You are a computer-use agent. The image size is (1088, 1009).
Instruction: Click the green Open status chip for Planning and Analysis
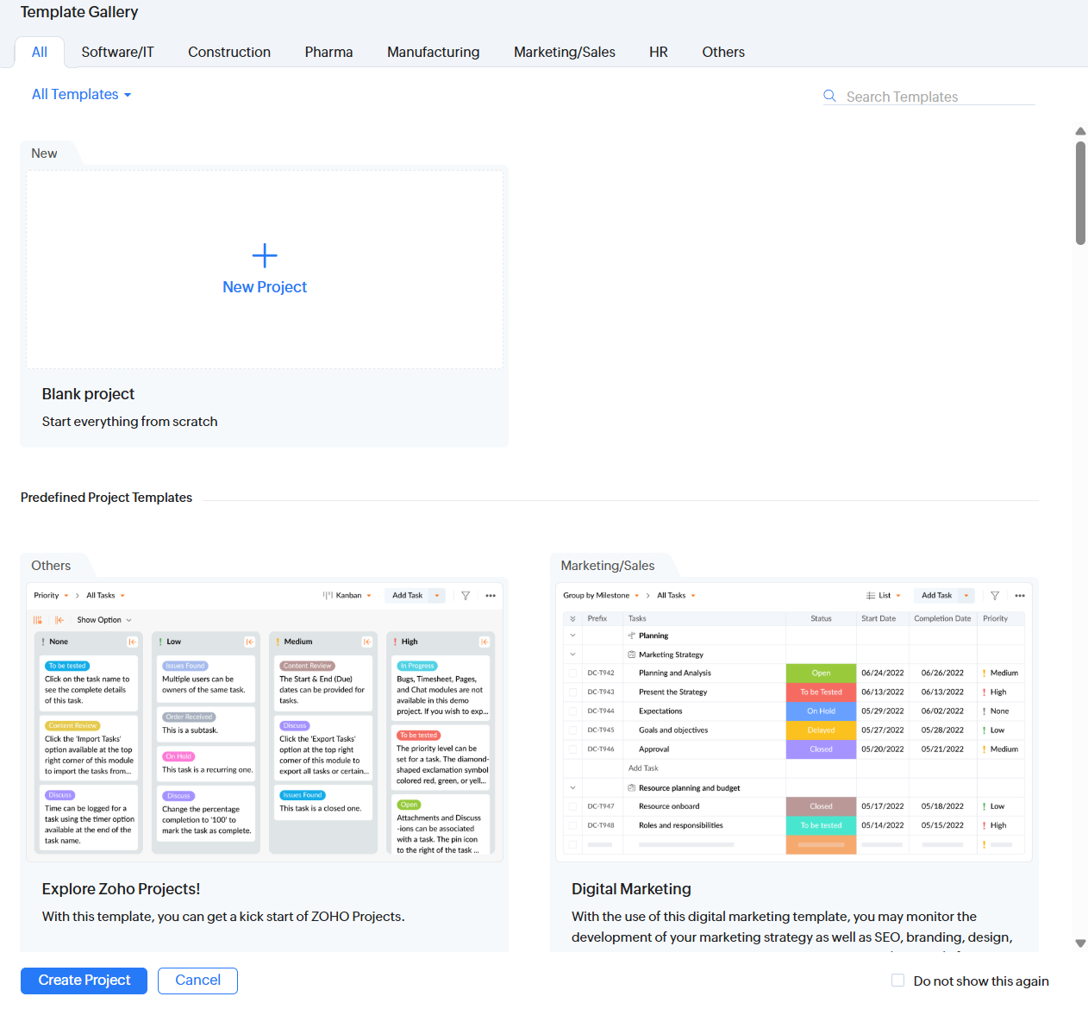(820, 673)
